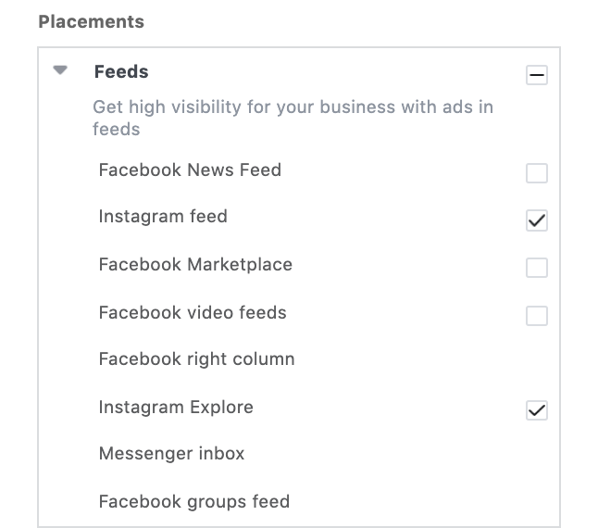Image resolution: width=598 pixels, height=528 pixels.
Task: Select the Instagram feed placement label
Action: point(163,217)
